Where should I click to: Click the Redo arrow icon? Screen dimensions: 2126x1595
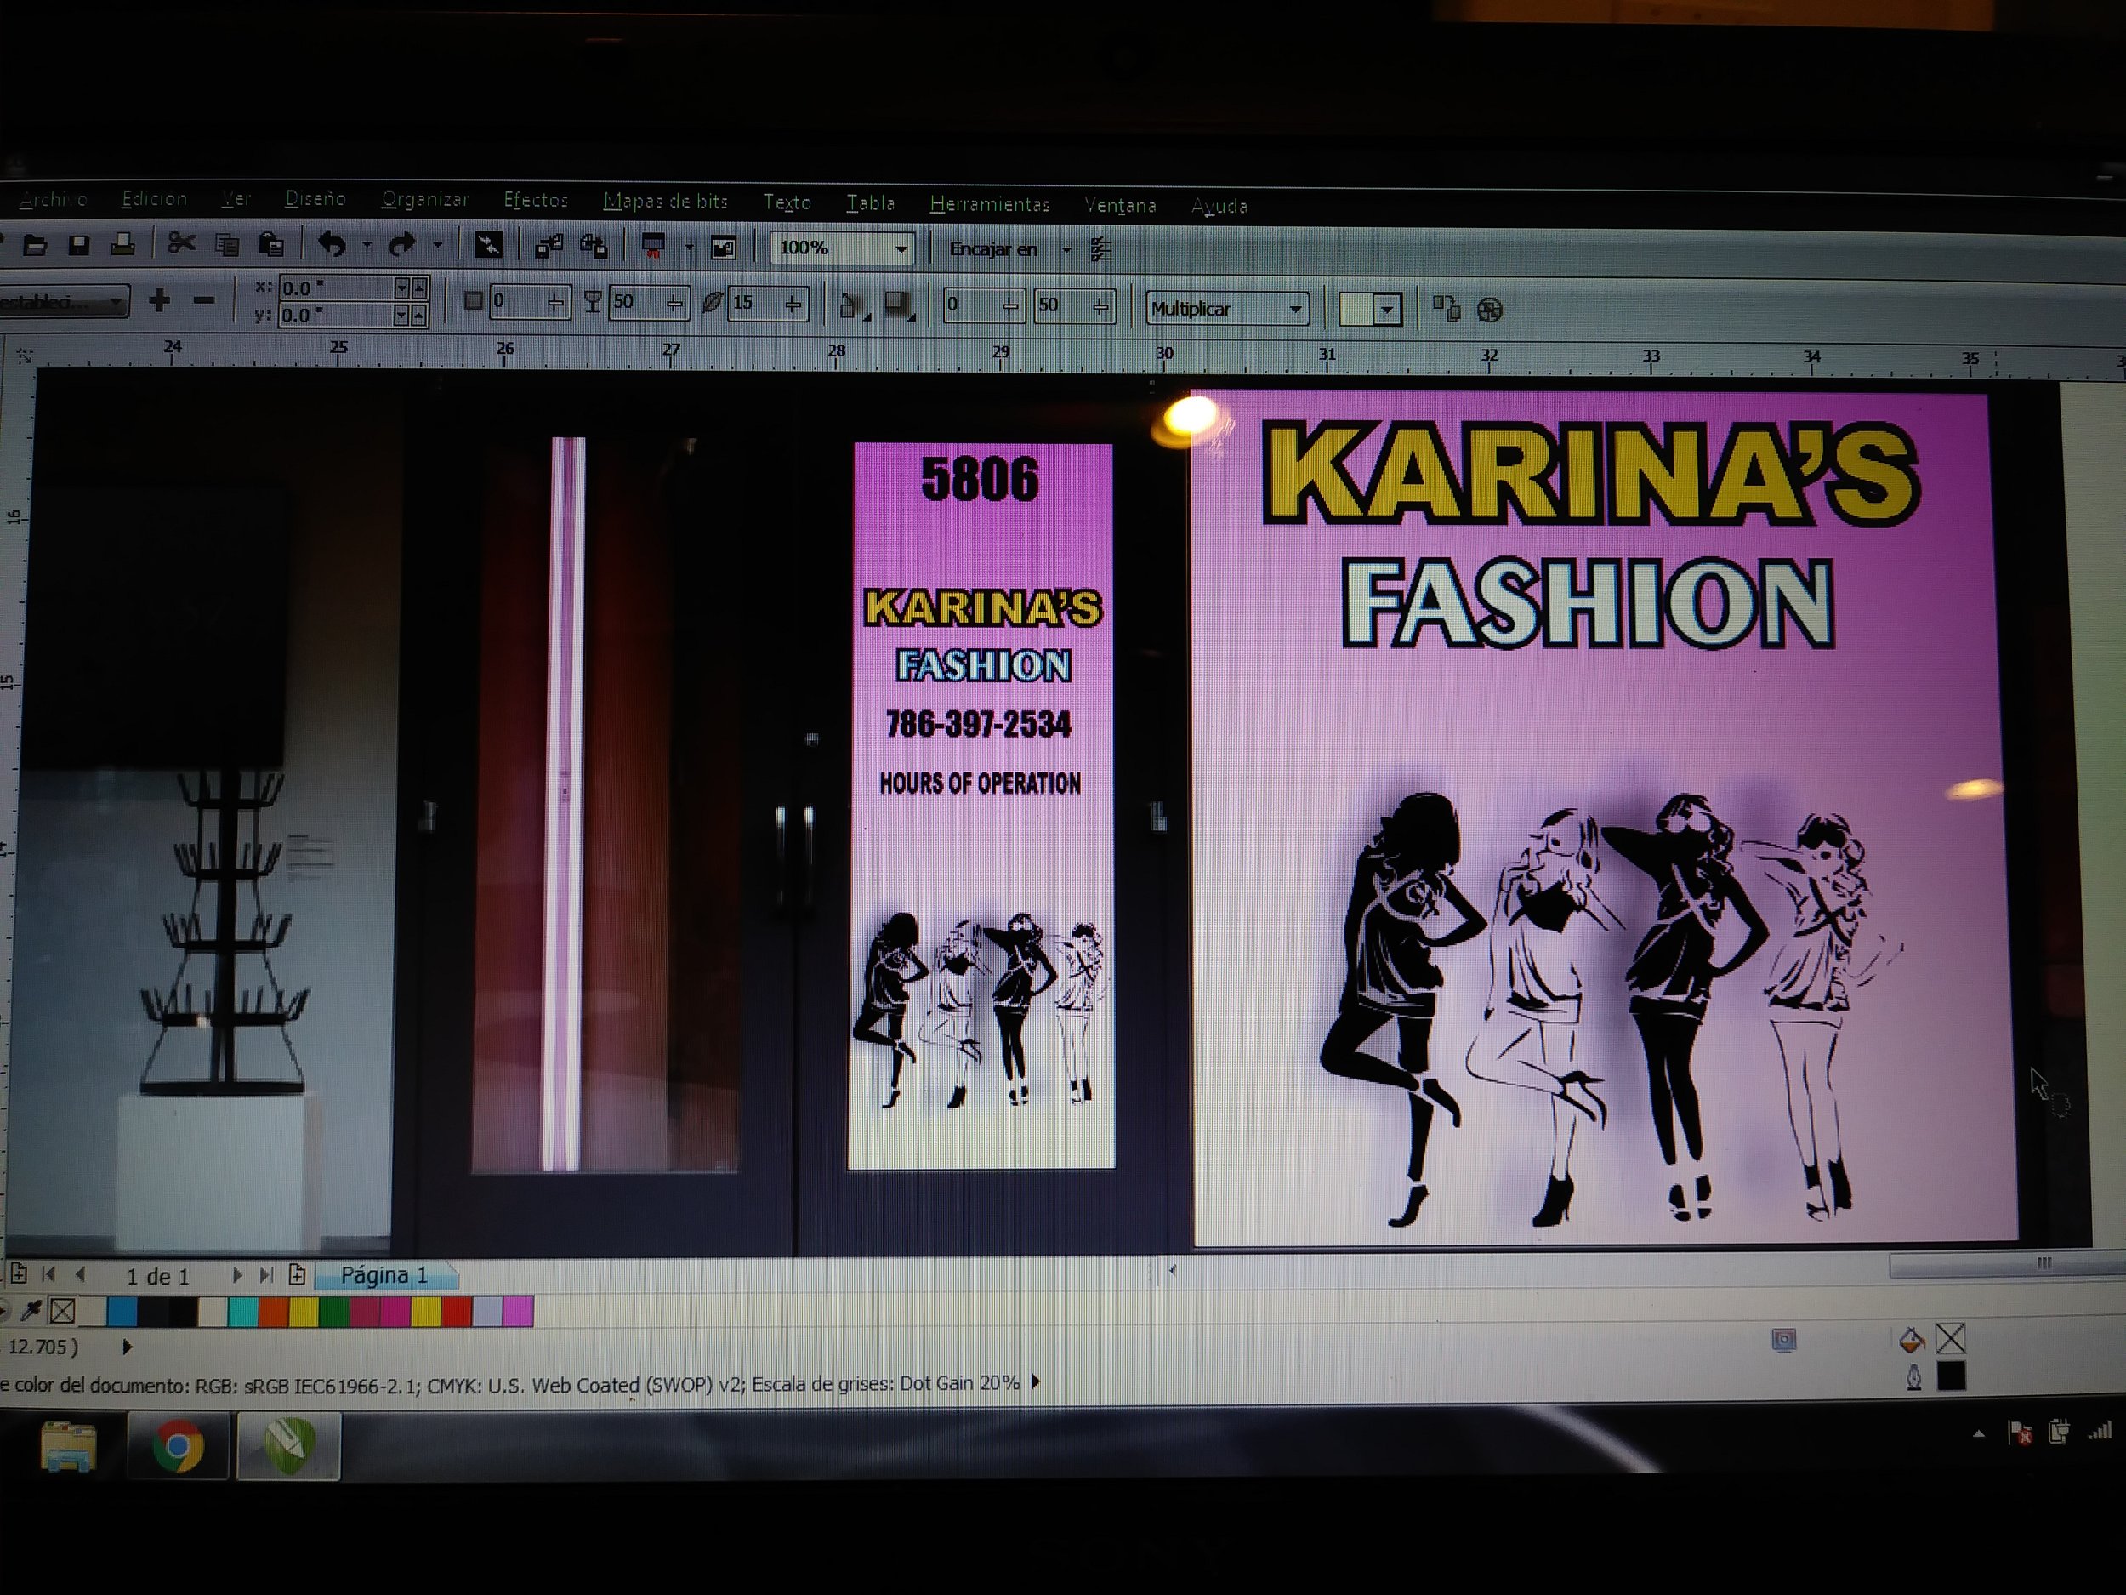coord(401,245)
